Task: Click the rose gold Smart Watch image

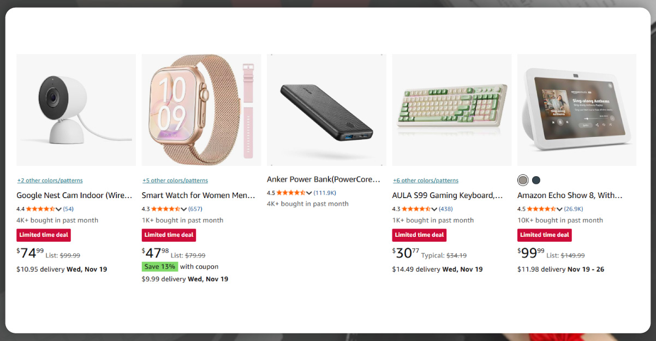Action: pos(201,110)
